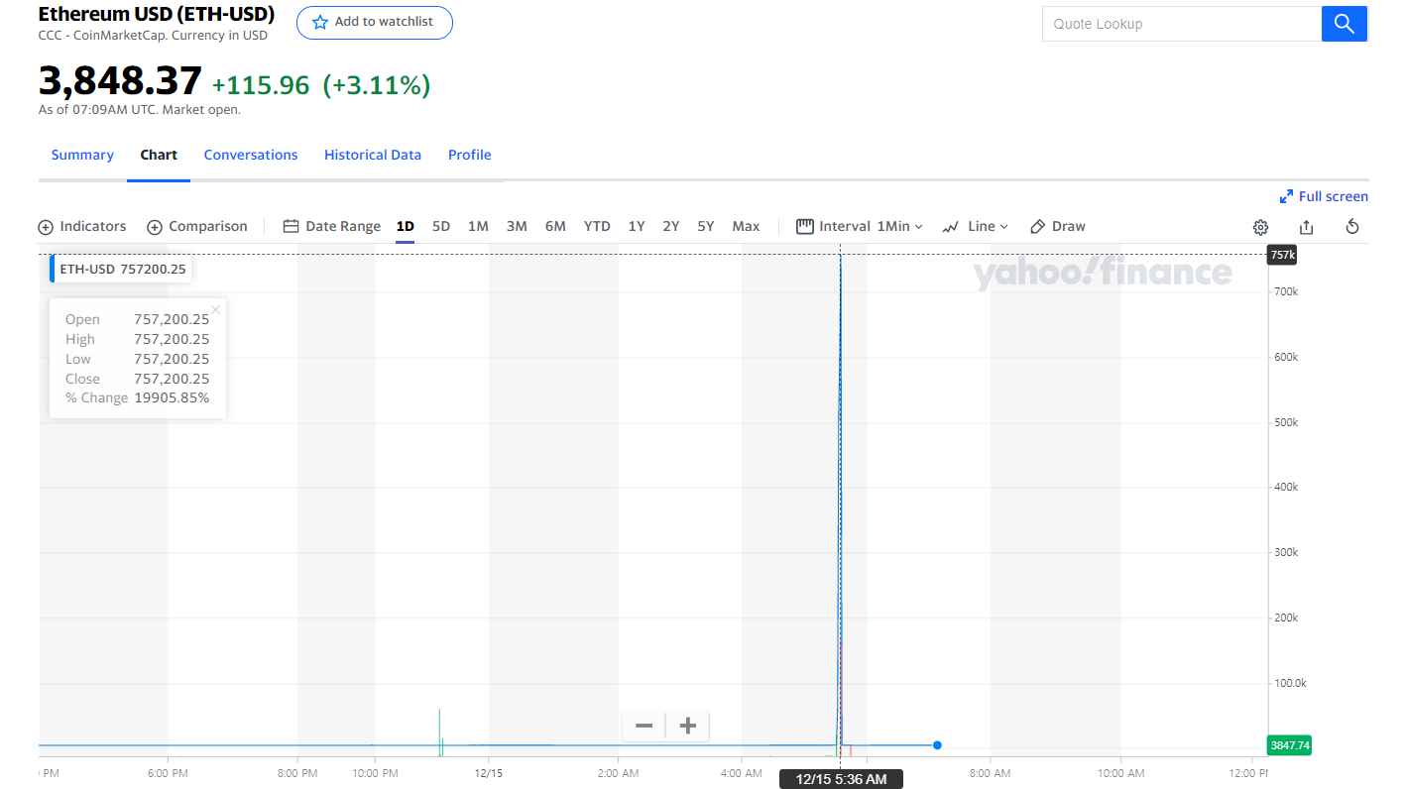
Task: Reset chart with the circular arrow icon
Action: (x=1351, y=227)
